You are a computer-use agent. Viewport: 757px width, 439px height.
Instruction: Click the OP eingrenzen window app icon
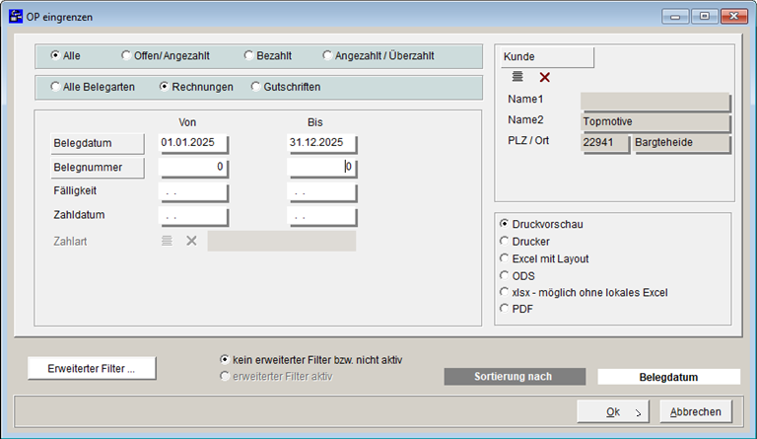(x=16, y=17)
